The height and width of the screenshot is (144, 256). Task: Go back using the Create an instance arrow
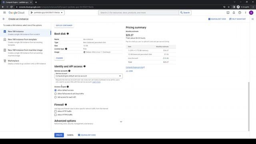[x=4, y=19]
